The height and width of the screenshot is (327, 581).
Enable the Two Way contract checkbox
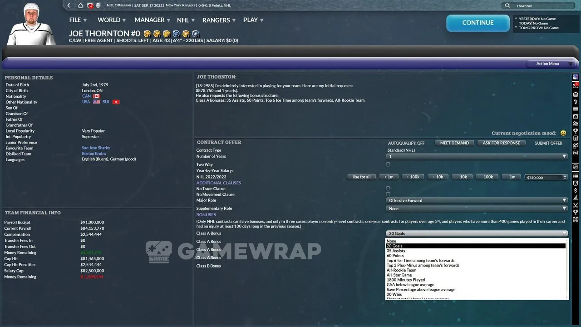[x=388, y=164]
